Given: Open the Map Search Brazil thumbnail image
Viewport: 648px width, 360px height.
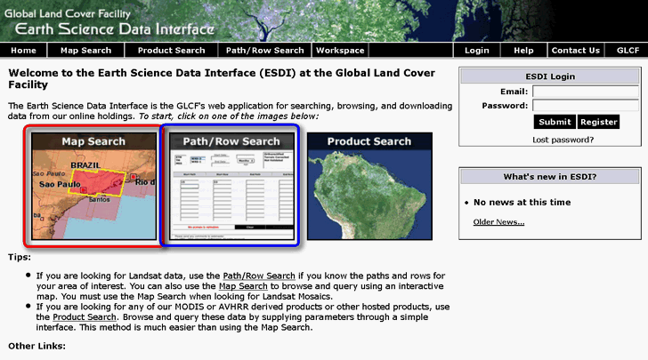Looking at the screenshot, I should [93, 186].
